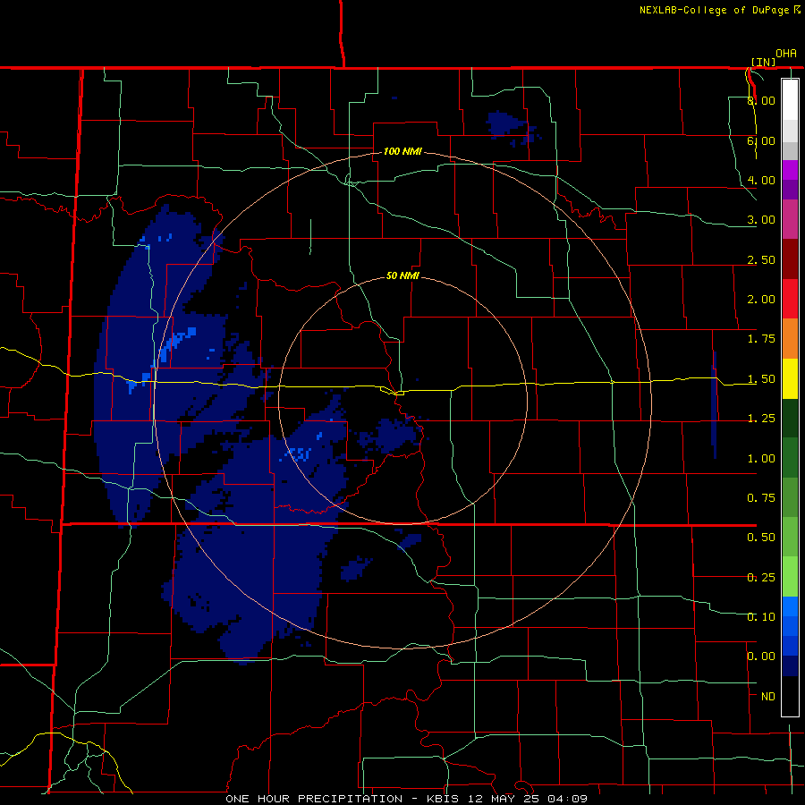Select the light blue swatch above 0.10
Viewport: 805px width, 805px height.
pos(790,606)
